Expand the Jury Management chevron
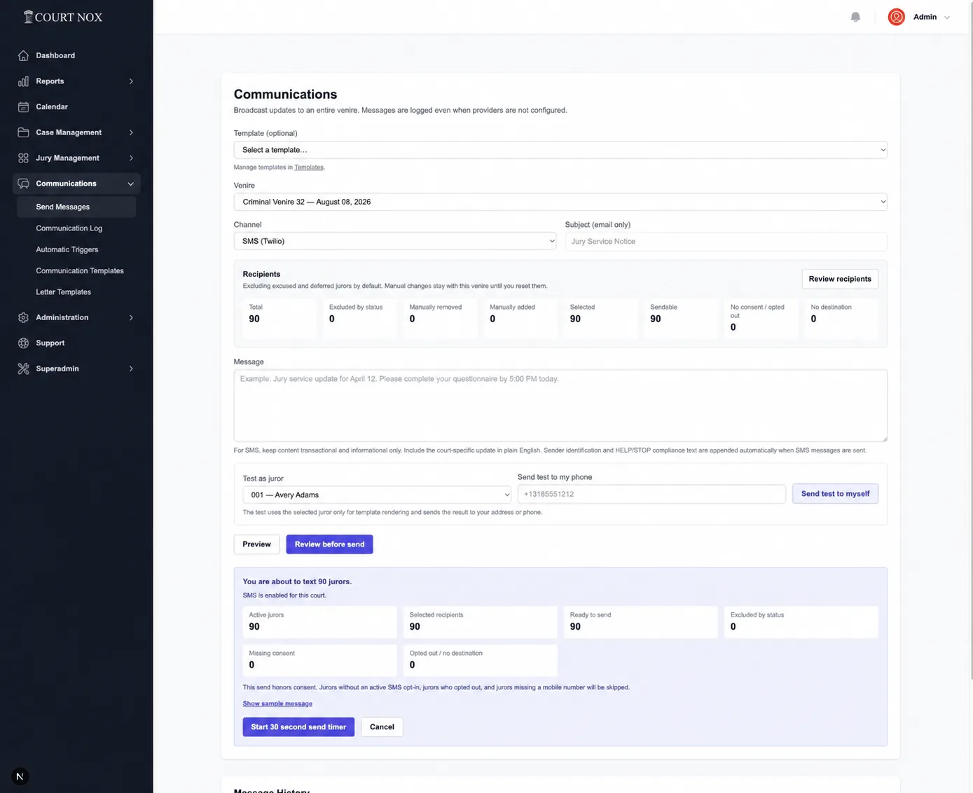 click(131, 158)
